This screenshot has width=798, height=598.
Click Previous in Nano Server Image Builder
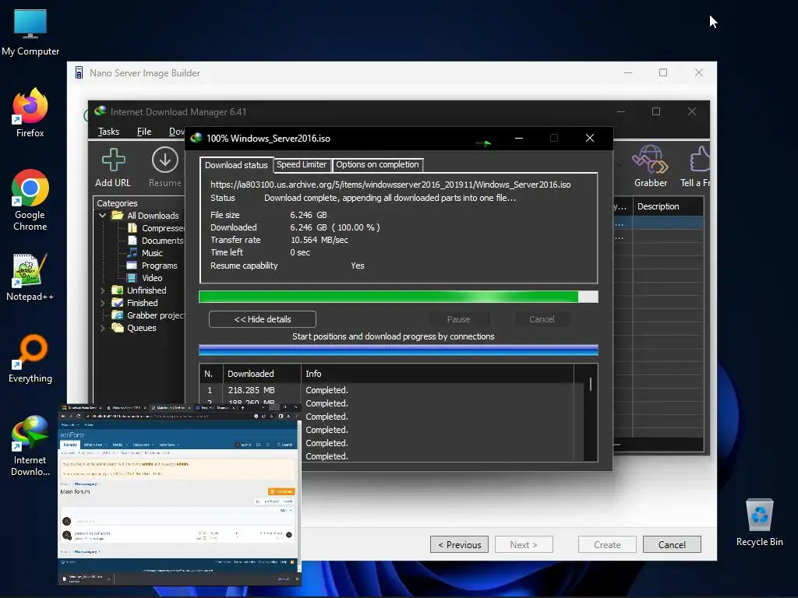(x=460, y=544)
